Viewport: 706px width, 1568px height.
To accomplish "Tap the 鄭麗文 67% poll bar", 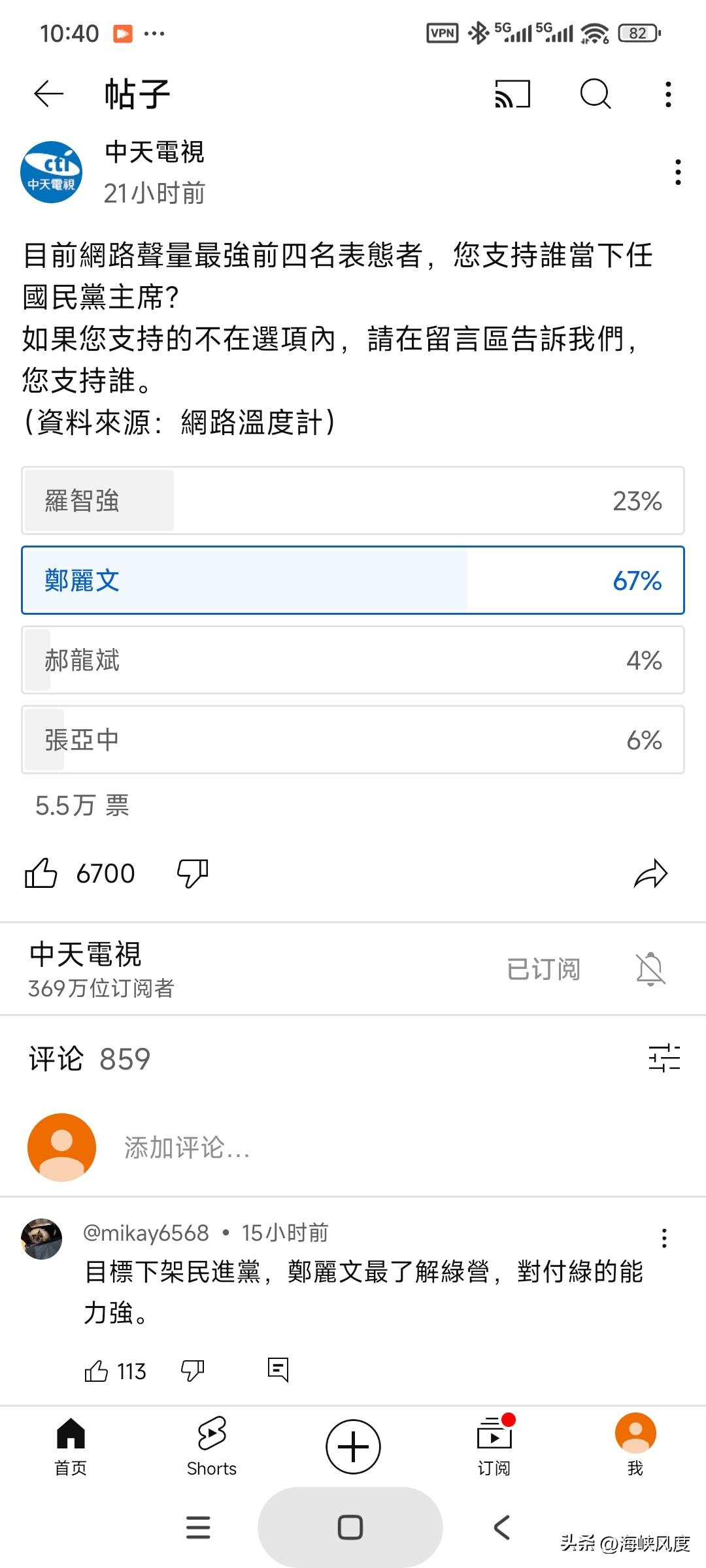I will click(353, 580).
